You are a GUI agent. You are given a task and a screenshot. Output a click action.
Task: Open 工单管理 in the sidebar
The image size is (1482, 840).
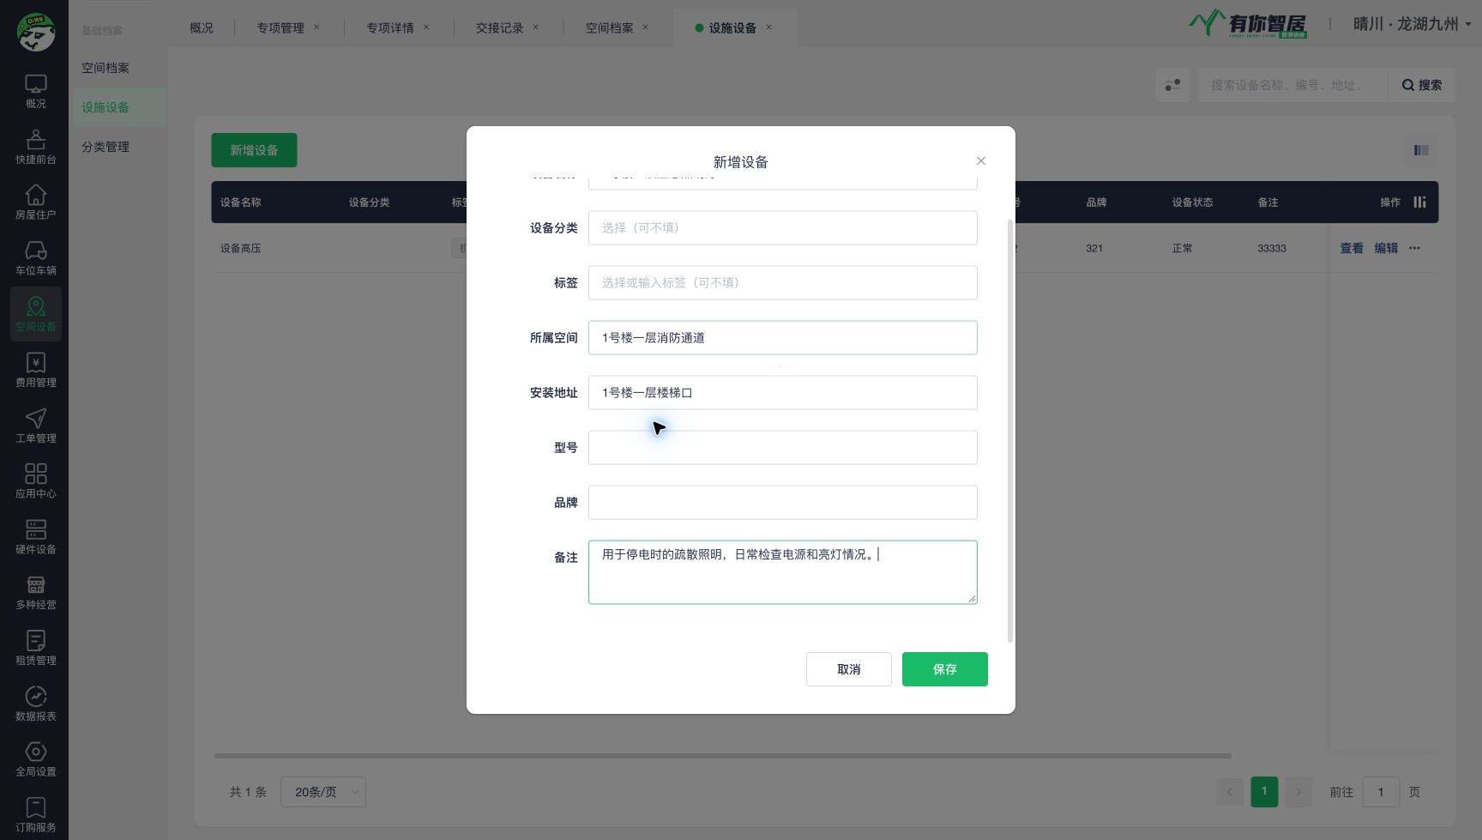tap(35, 426)
